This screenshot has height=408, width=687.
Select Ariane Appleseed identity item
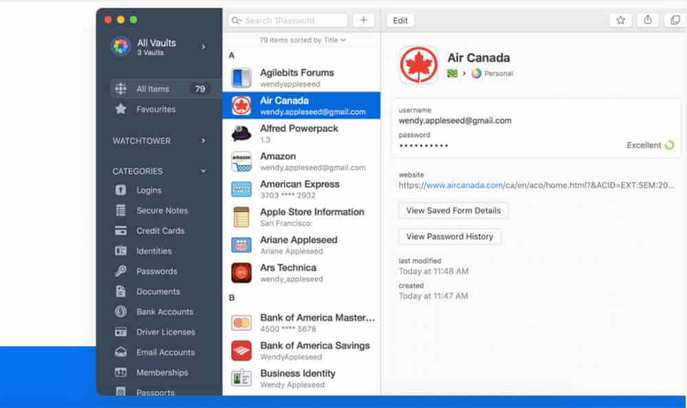[302, 245]
